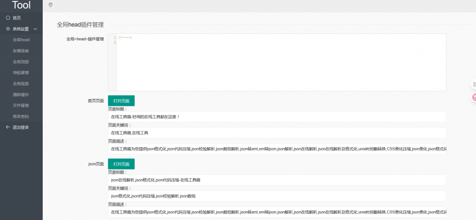Image resolution: width=476 pixels, height=220 pixels.
Task: Click the location pin icon in top bar
Action: 50,5
